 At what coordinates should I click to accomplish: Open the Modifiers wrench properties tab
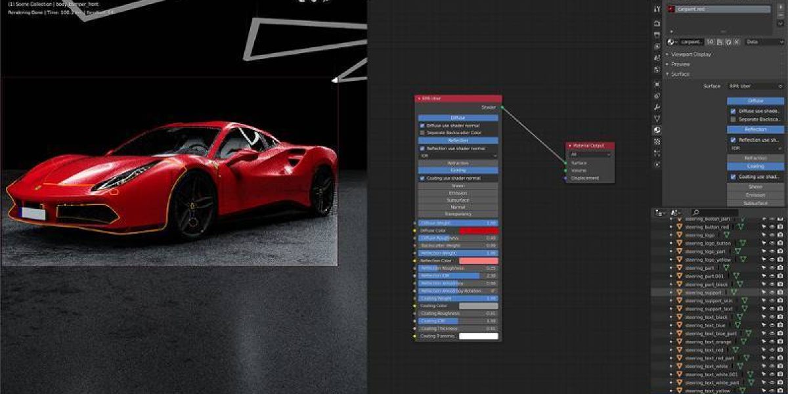(657, 107)
